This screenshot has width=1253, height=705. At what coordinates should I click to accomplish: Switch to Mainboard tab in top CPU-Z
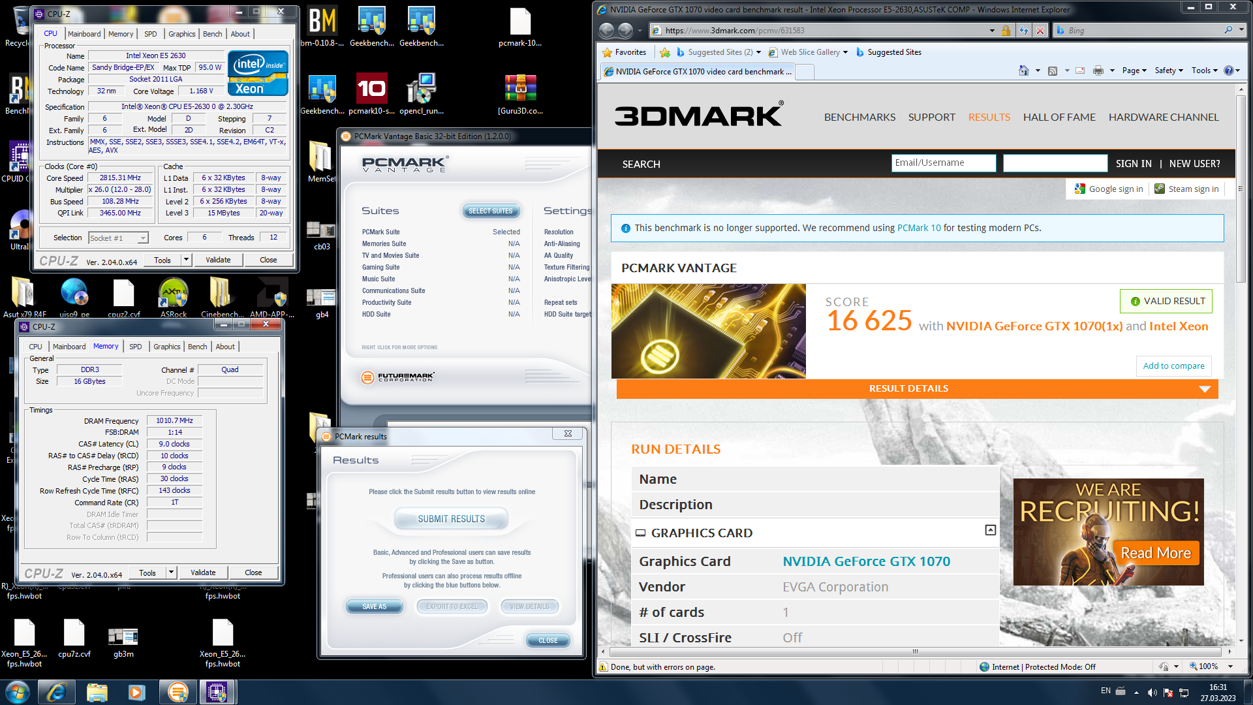[x=84, y=34]
